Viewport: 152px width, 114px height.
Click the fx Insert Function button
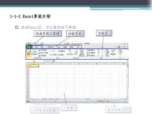54,61
